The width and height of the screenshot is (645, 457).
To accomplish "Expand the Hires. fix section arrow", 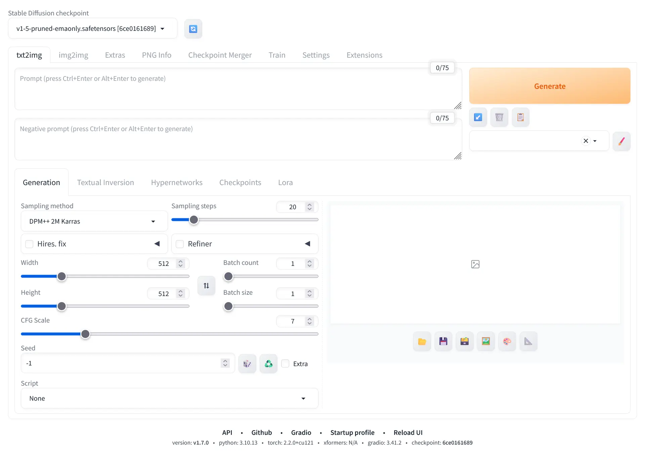I will (x=157, y=244).
